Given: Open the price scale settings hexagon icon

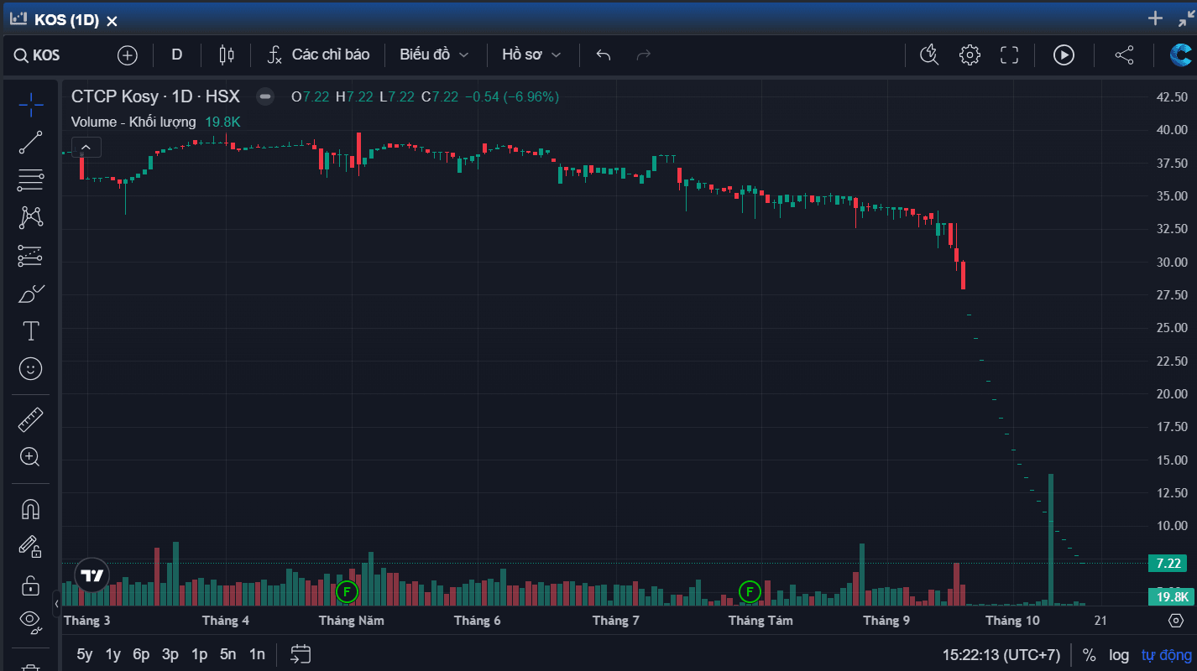Looking at the screenshot, I should [x=1176, y=621].
